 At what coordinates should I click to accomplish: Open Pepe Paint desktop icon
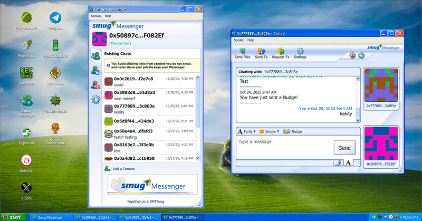click(26, 49)
